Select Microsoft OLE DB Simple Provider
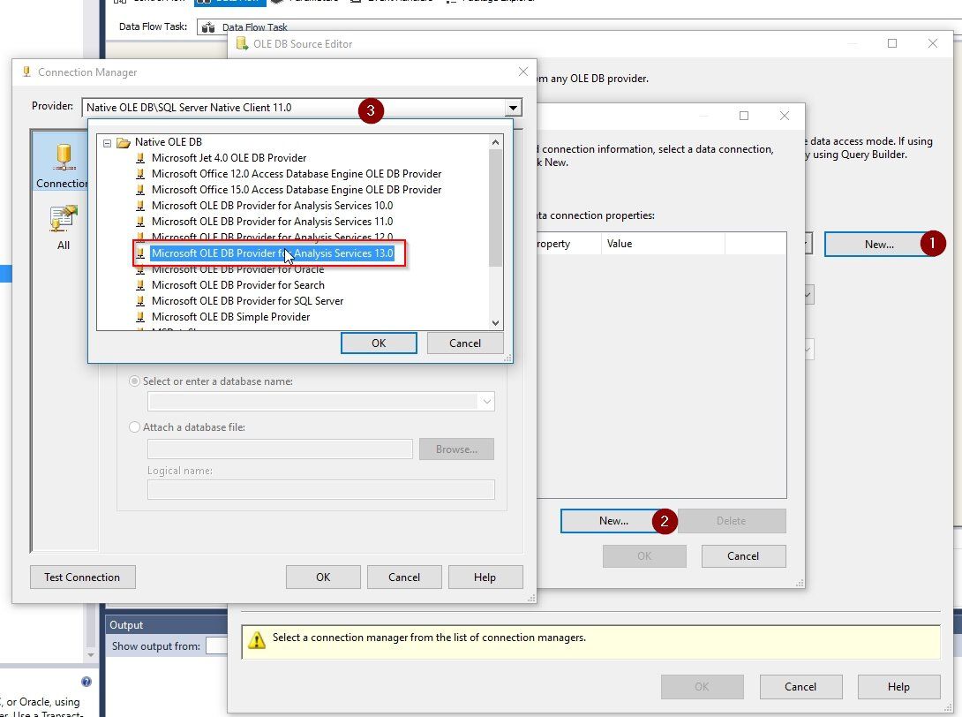The width and height of the screenshot is (962, 717). (230, 317)
